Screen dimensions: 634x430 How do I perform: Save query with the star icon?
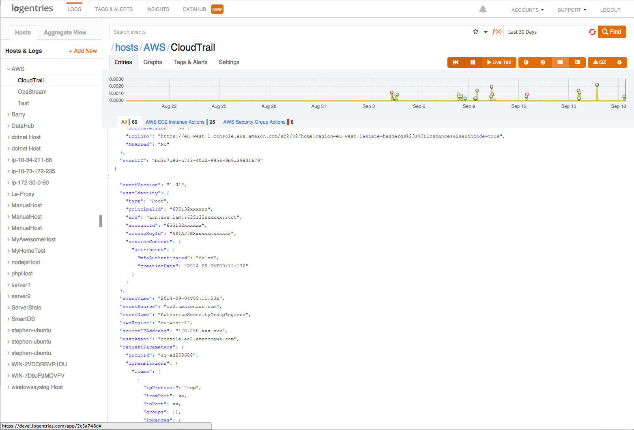tap(475, 32)
